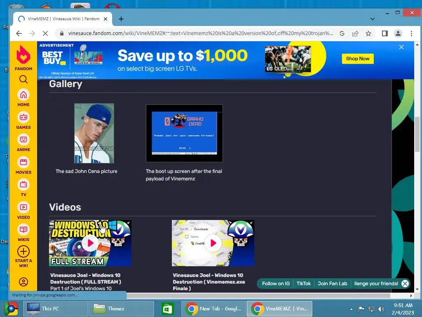
Task: Open Chrome profile avatar menu
Action: point(398,33)
